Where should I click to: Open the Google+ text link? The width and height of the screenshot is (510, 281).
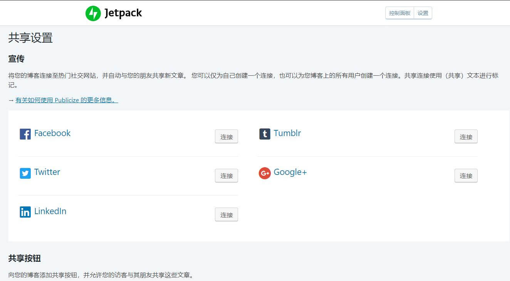[x=290, y=172]
